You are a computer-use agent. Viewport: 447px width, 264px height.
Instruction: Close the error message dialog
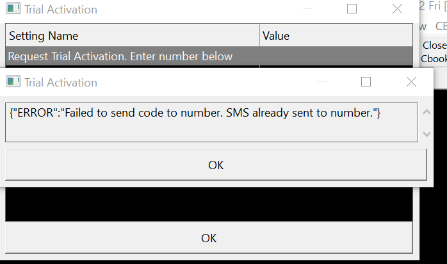411,82
